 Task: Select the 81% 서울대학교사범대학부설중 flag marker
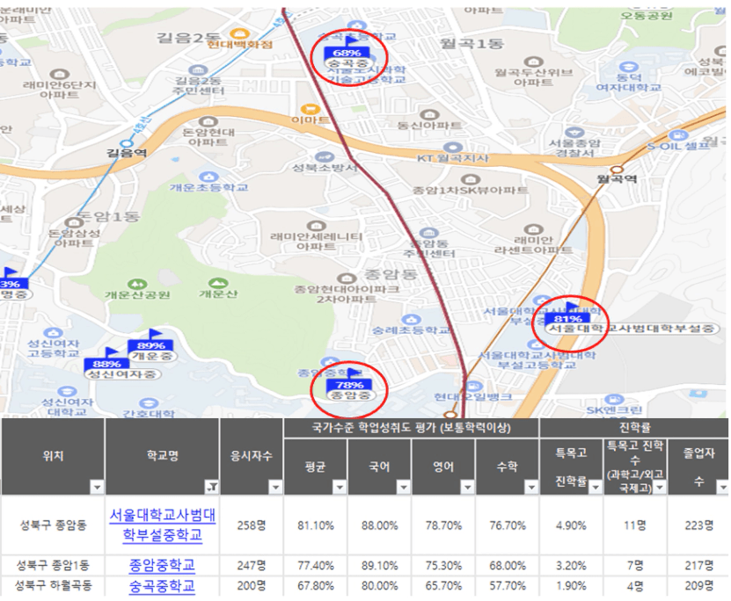pos(568,319)
